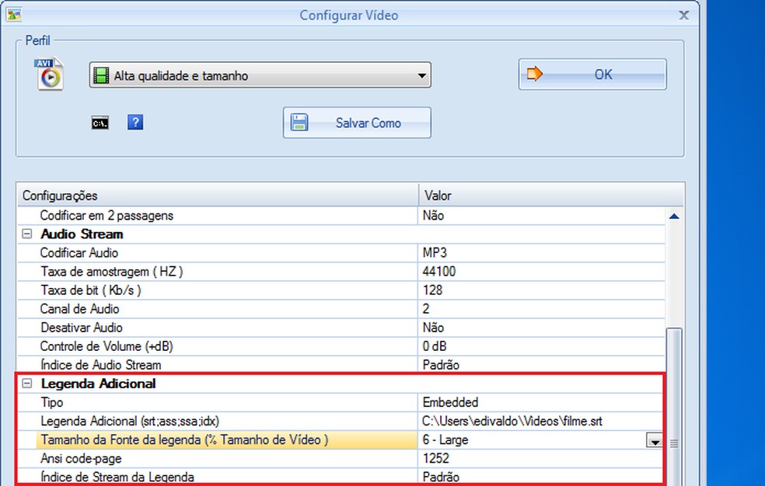Click the picture icon in the title bar
This screenshot has height=486, width=765.
[13, 14]
